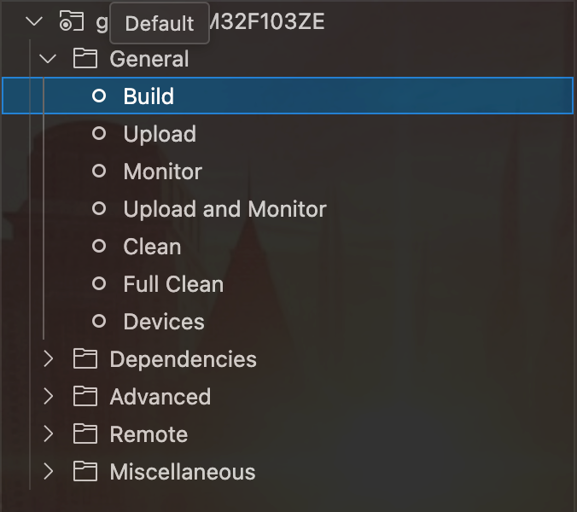Collapse the top-level environment chevron
This screenshot has height=512, width=577.
pos(34,22)
